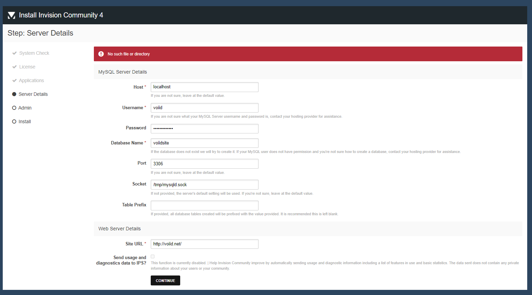Click the Database Name field
This screenshot has height=295, width=532.
click(x=205, y=143)
